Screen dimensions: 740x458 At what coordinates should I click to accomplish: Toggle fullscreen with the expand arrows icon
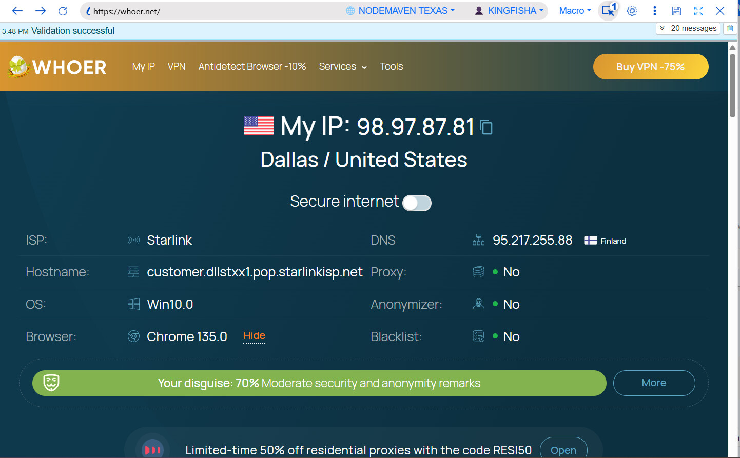698,11
